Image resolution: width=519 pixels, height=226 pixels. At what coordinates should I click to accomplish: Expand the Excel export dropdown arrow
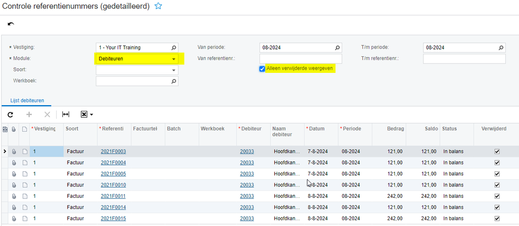pyautogui.click(x=92, y=115)
